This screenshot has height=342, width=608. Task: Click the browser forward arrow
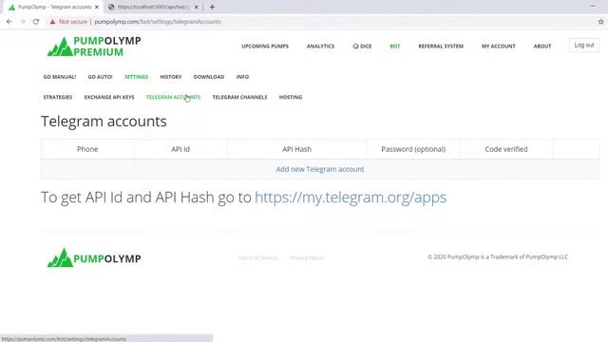(23, 22)
